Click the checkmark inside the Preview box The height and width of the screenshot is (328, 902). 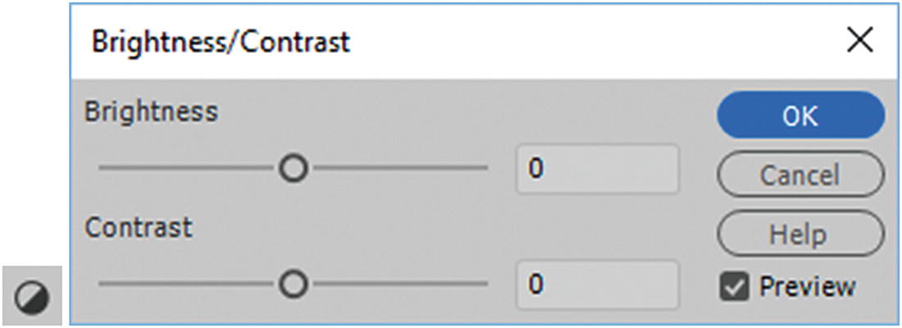(x=733, y=287)
